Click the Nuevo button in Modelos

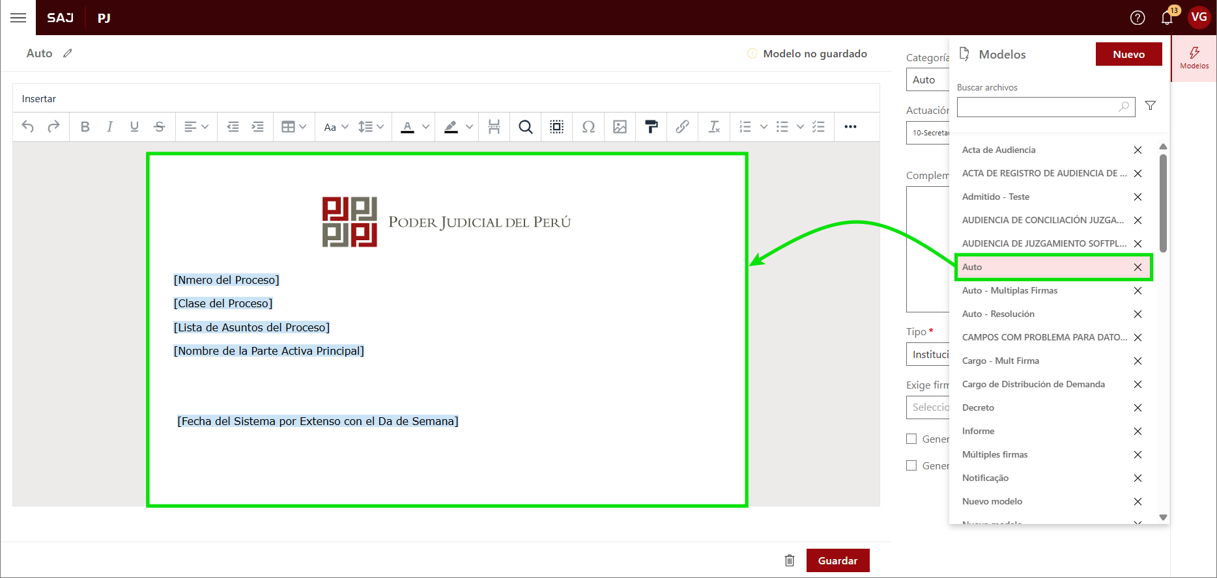point(1128,55)
